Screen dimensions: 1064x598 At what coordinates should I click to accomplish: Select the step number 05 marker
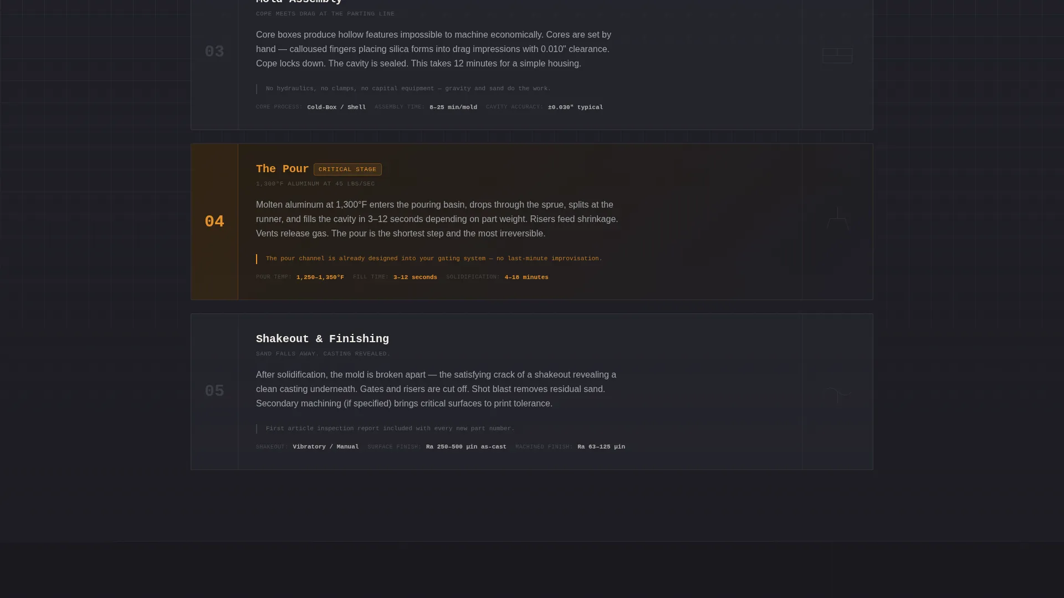[x=214, y=391]
